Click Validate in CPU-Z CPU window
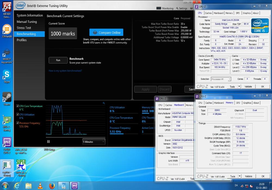The height and width of the screenshot is (190, 272). tap(248, 87)
